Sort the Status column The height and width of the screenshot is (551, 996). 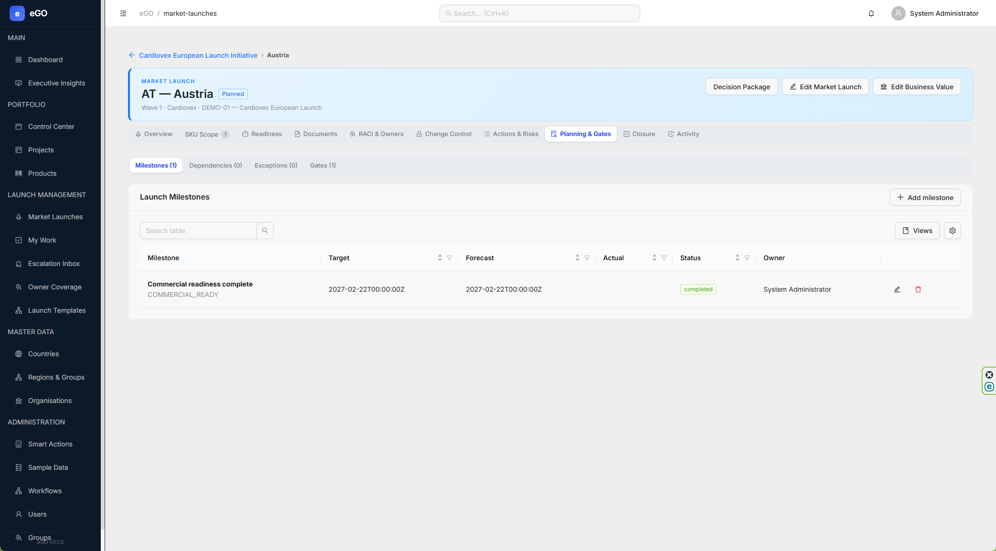coord(738,258)
